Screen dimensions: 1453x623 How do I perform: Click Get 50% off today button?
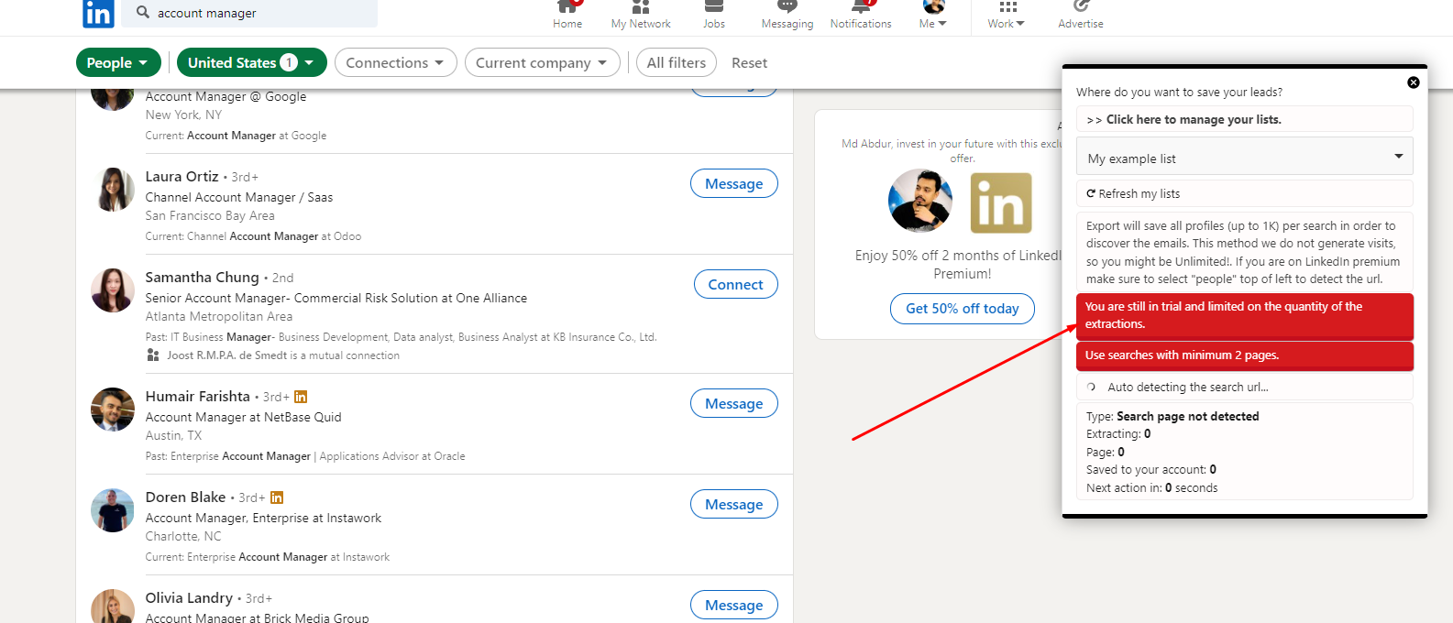point(963,309)
